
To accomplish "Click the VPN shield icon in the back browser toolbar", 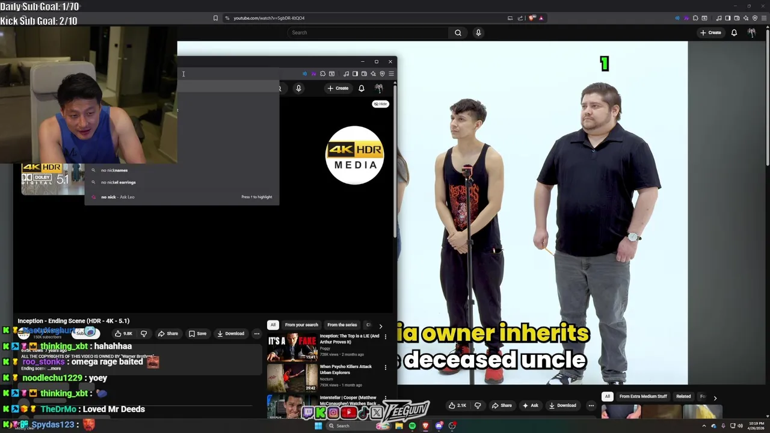I will (755, 18).
